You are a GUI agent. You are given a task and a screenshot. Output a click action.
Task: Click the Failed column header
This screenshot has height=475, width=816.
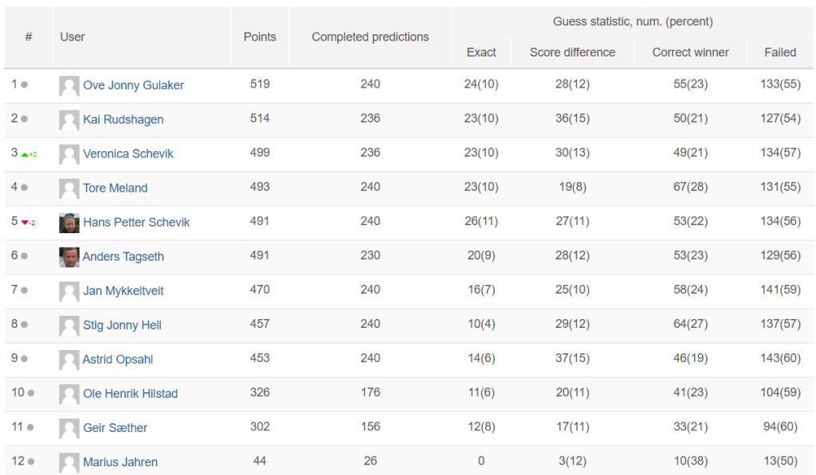[x=780, y=53]
